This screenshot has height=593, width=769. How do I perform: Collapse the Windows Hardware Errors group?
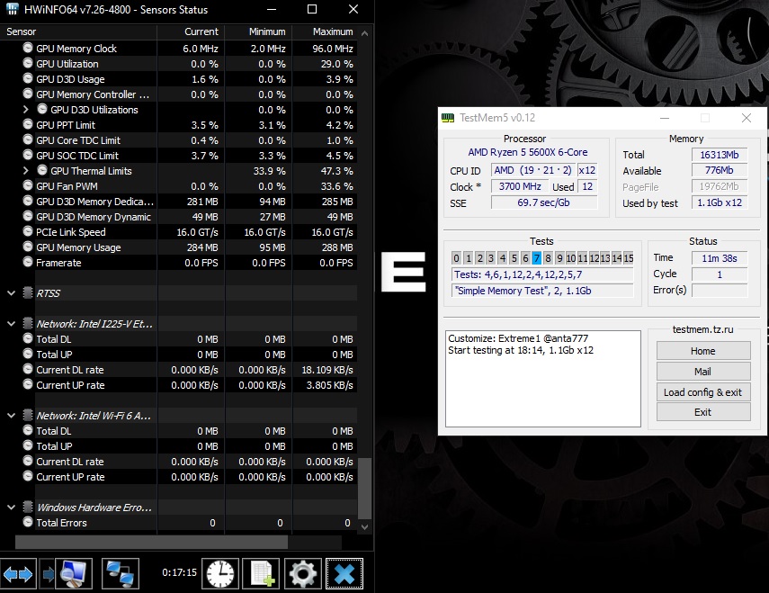[12, 508]
